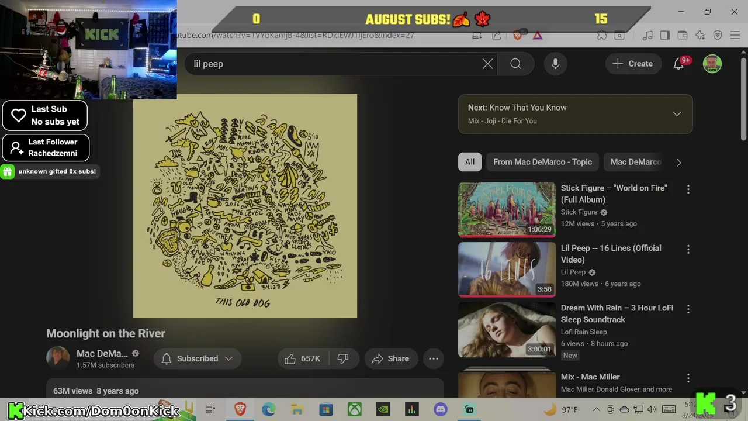Screen dimensions: 748x421
Task: Open Brave Leo AI sparkle icon
Action: click(700, 36)
